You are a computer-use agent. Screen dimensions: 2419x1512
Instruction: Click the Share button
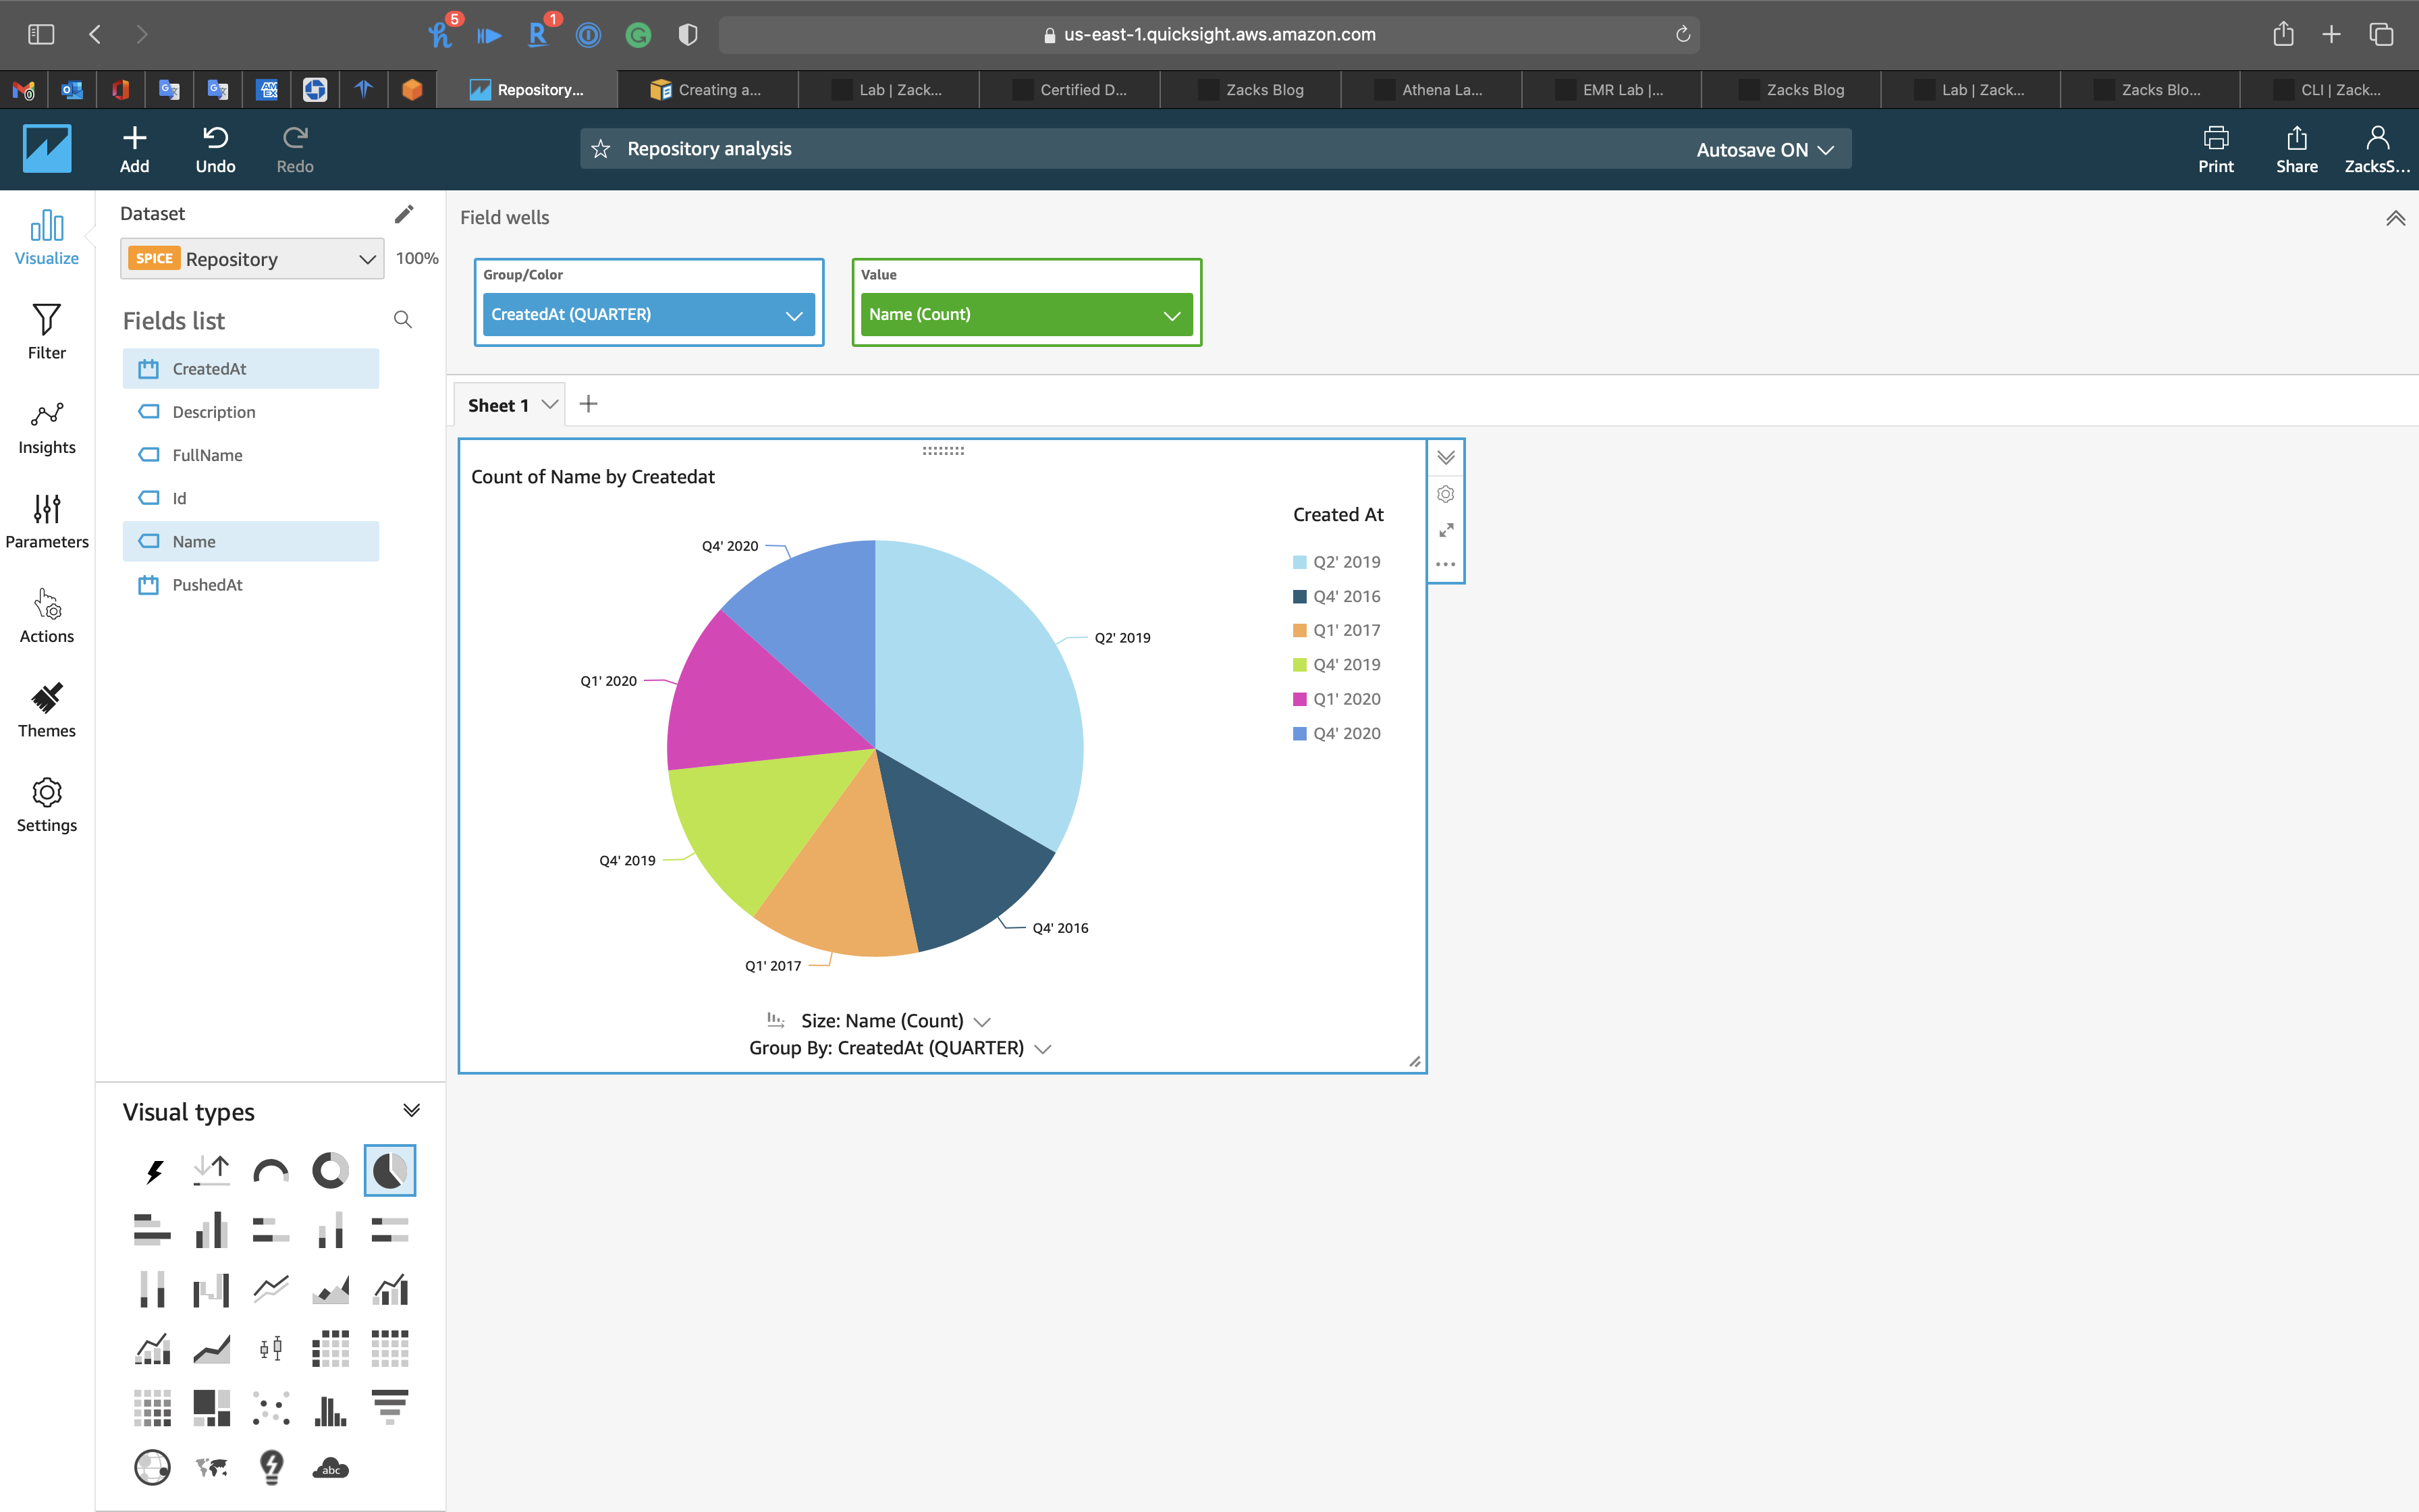(x=2296, y=149)
